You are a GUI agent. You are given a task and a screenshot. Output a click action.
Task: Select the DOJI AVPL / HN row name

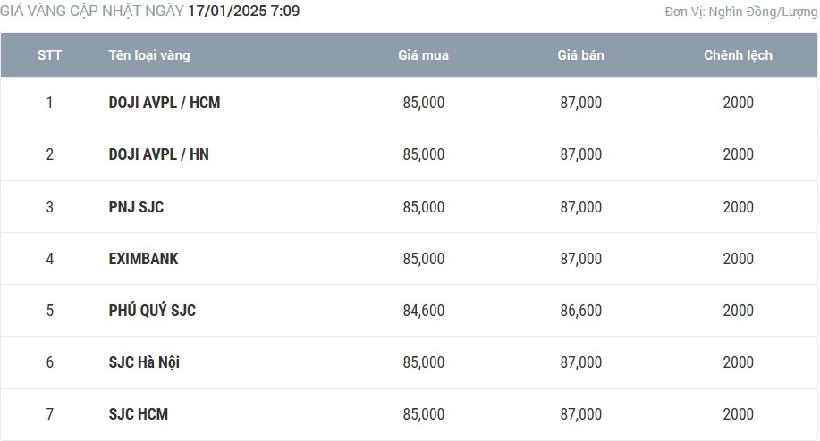click(x=159, y=154)
